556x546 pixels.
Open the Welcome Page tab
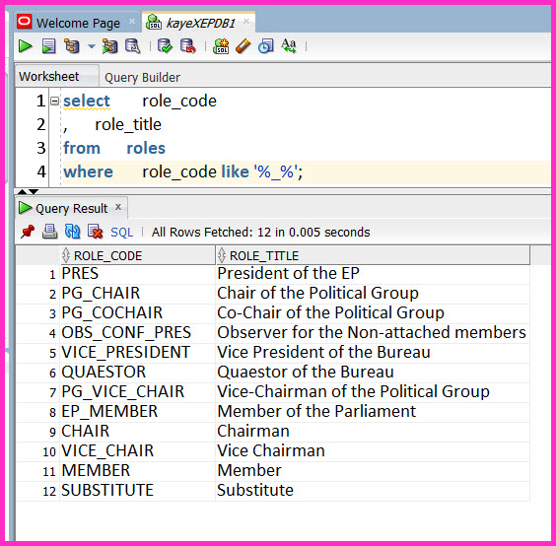point(78,24)
